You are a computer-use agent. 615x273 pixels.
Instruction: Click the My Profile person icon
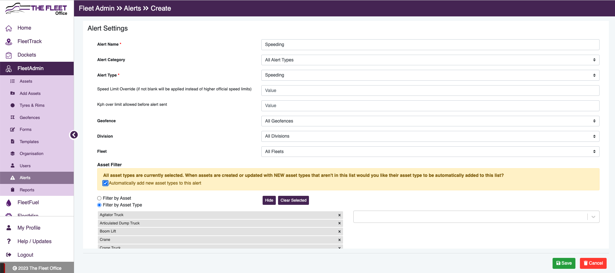coord(9,228)
